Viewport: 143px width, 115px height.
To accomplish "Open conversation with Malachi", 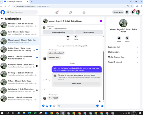I will tap(19, 57).
